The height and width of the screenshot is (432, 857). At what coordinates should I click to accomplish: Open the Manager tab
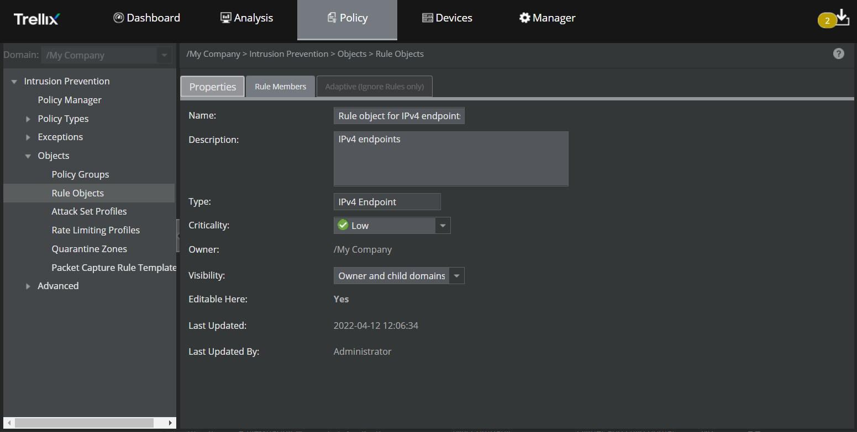(548, 18)
